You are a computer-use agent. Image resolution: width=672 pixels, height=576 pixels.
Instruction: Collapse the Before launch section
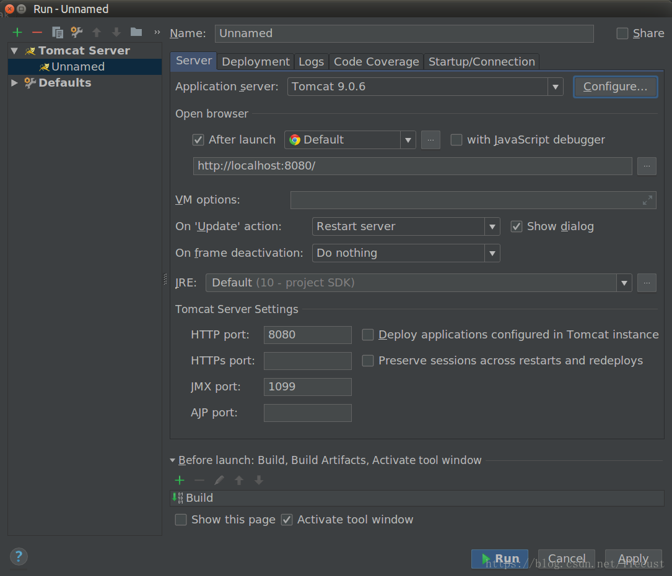[x=172, y=460]
